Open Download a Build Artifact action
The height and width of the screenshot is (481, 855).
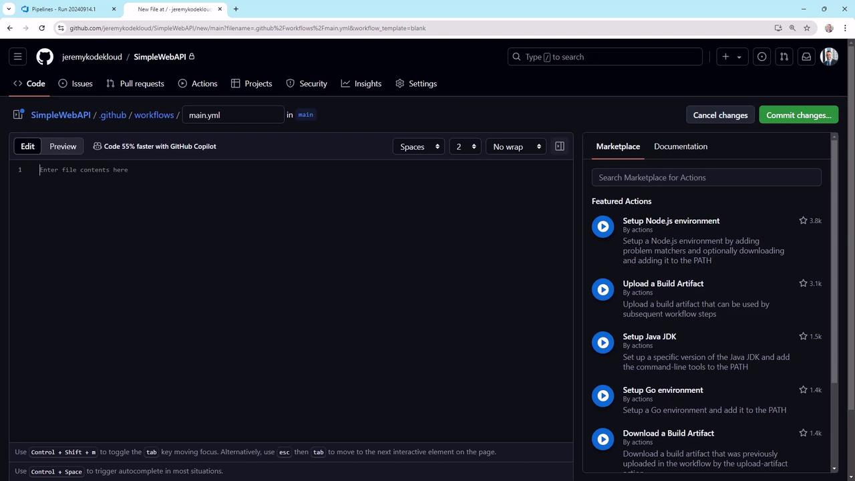click(x=669, y=433)
